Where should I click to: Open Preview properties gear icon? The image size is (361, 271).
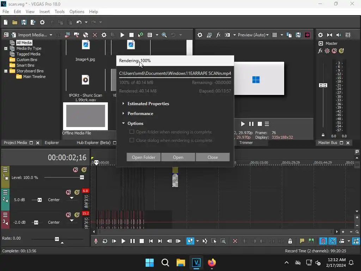(200, 35)
